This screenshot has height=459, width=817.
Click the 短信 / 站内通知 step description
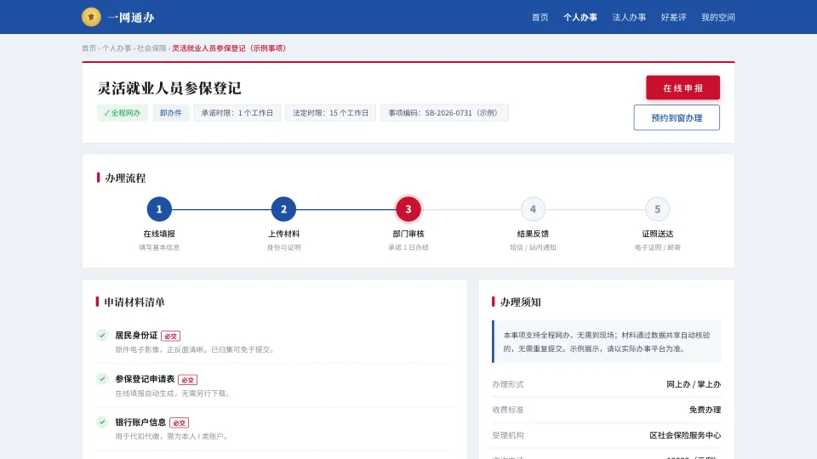pos(533,247)
